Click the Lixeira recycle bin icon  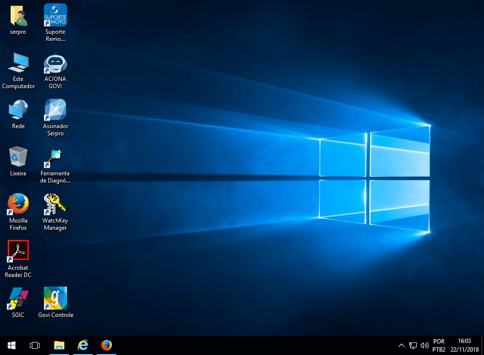(x=18, y=157)
